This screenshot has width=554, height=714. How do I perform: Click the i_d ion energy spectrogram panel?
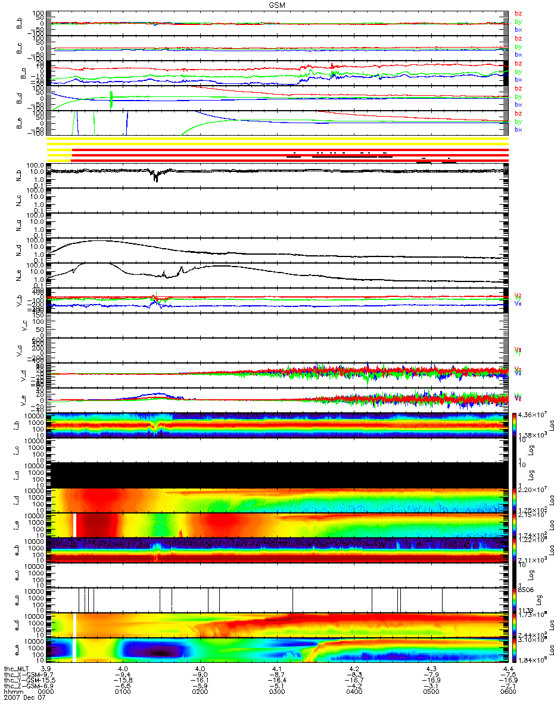(x=277, y=500)
